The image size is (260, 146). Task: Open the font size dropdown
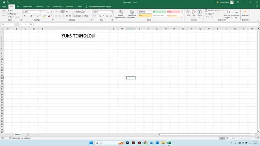tap(45, 12)
